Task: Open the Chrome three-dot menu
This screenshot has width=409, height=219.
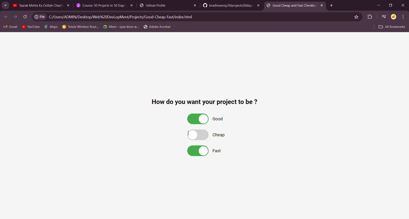Action: coord(403,17)
